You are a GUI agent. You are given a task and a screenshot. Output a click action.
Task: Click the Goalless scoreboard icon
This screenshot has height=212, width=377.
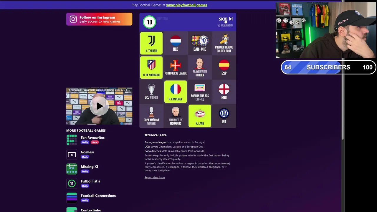pos(72,155)
